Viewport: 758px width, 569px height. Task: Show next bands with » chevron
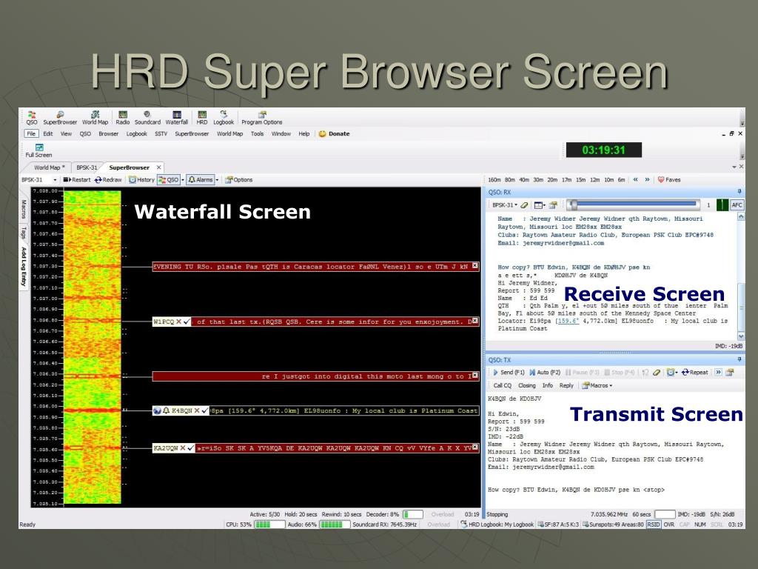(647, 179)
